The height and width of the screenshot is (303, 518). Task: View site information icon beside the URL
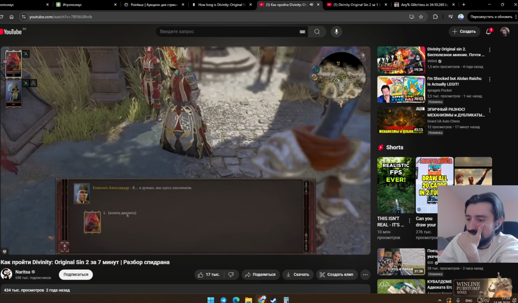pyautogui.click(x=24, y=17)
